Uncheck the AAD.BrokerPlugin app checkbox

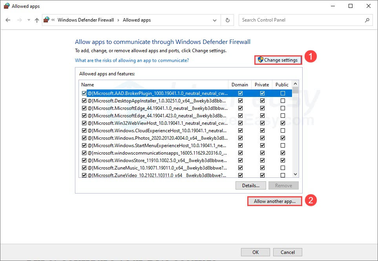(x=84, y=93)
